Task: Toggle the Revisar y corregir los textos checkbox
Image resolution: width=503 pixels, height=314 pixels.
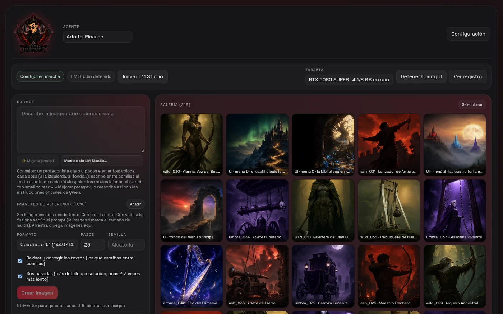Action: coord(20,261)
